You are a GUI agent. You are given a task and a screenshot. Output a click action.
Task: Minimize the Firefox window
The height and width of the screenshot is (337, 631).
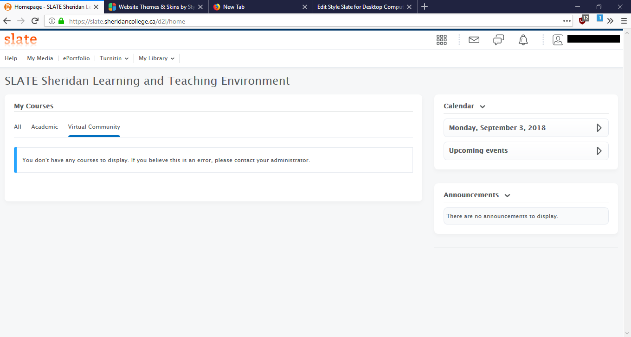[x=577, y=6]
